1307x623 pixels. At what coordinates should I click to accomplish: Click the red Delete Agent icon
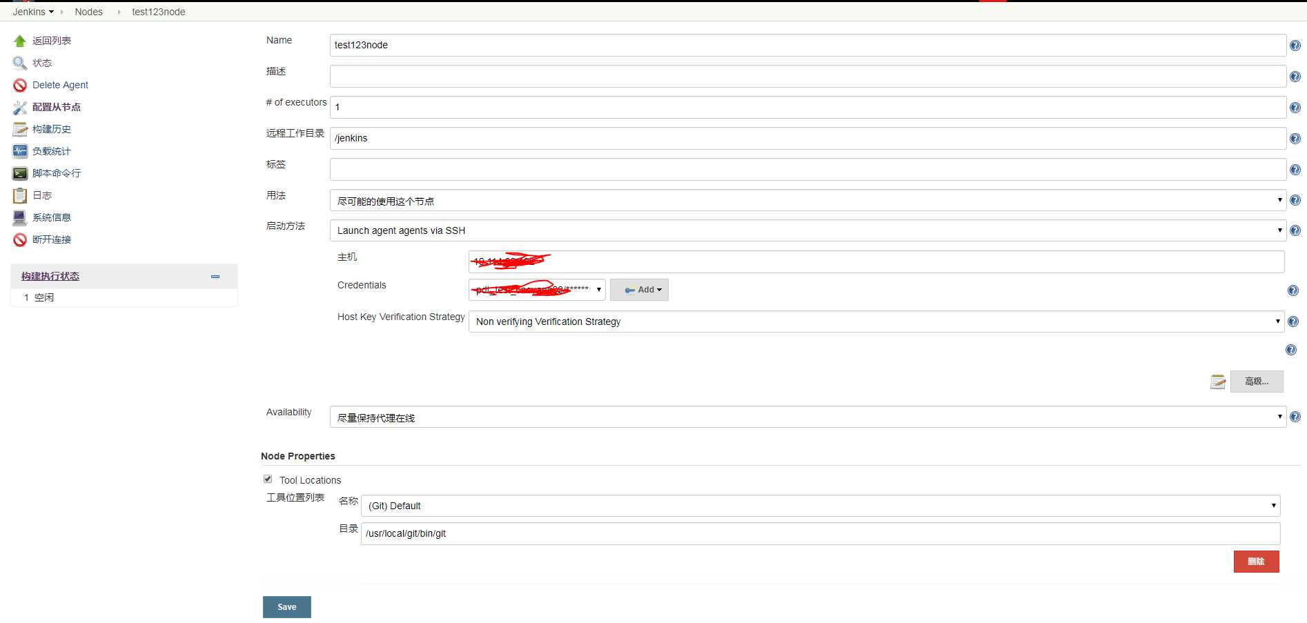pos(20,86)
